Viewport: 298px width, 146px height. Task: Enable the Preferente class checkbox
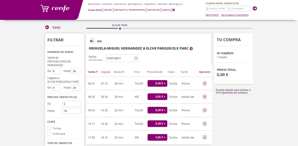(49, 134)
